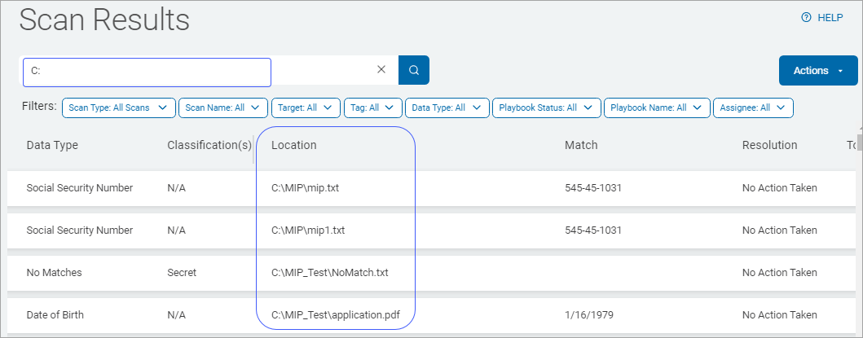863x338 pixels.
Task: Open the Actions dropdown button
Action: coord(818,71)
